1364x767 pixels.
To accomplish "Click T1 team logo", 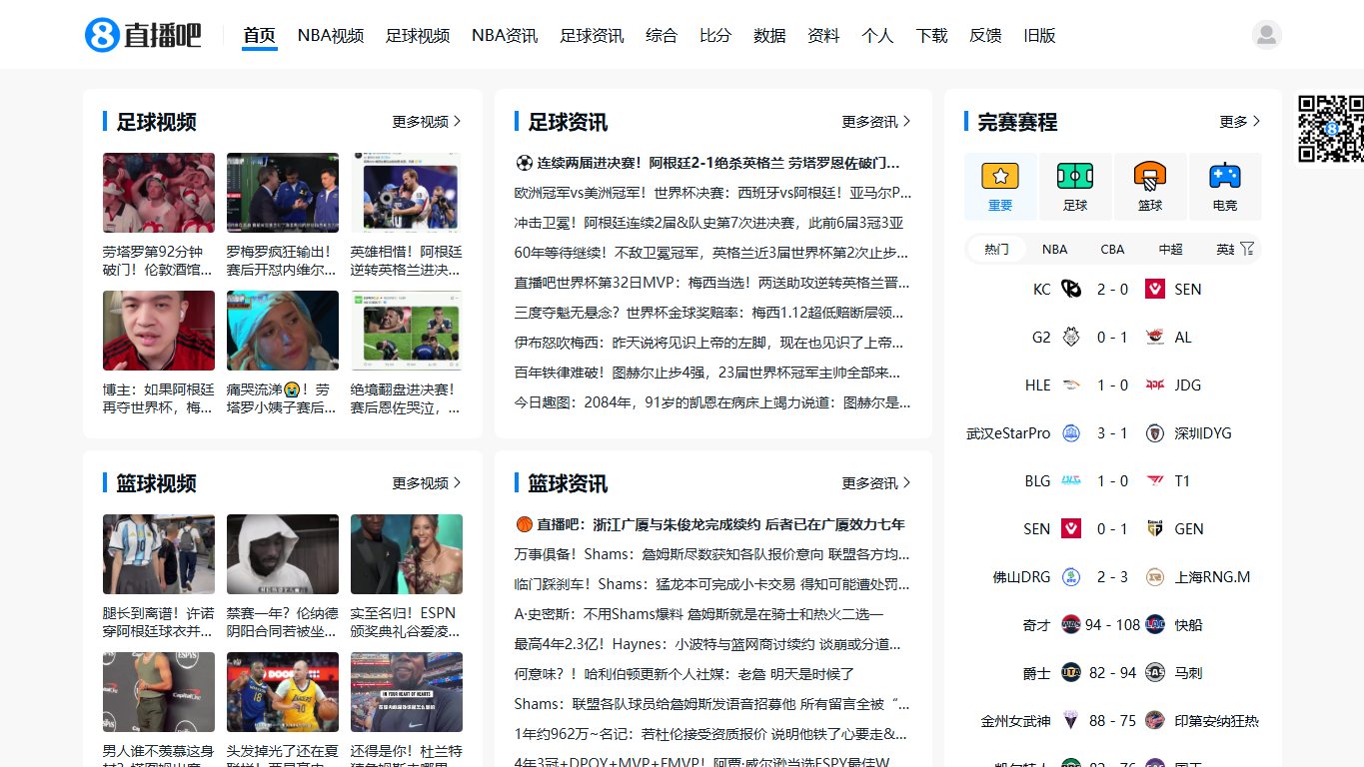I will (1155, 480).
